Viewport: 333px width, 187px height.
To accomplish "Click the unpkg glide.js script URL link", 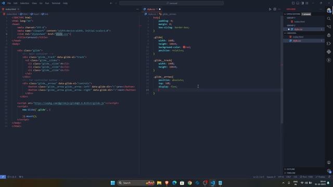I will 69,103.
